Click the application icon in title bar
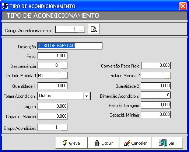The image size is (189, 152). [5, 6]
